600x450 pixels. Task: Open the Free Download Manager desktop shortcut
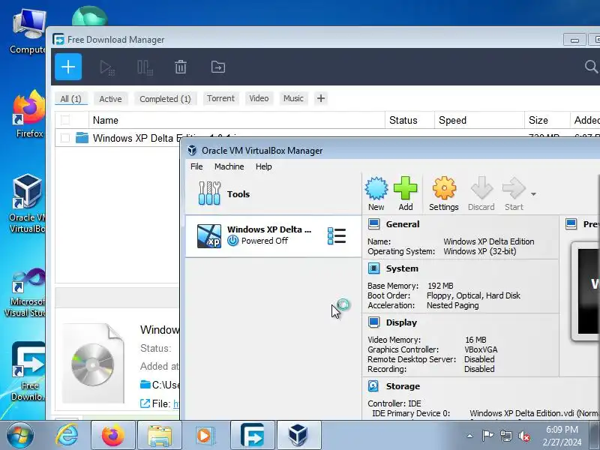[28, 371]
